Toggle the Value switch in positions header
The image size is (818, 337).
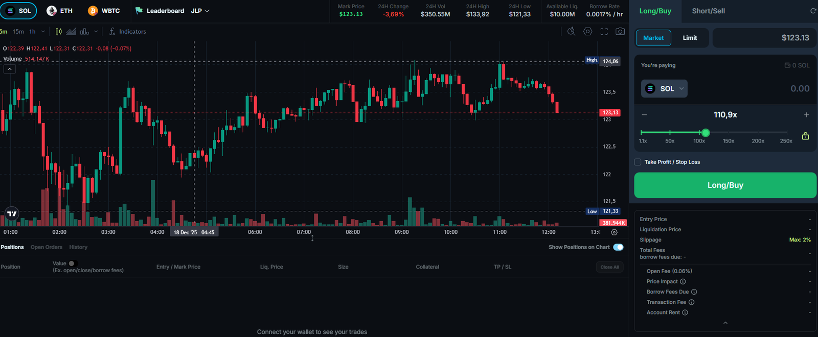click(x=72, y=263)
